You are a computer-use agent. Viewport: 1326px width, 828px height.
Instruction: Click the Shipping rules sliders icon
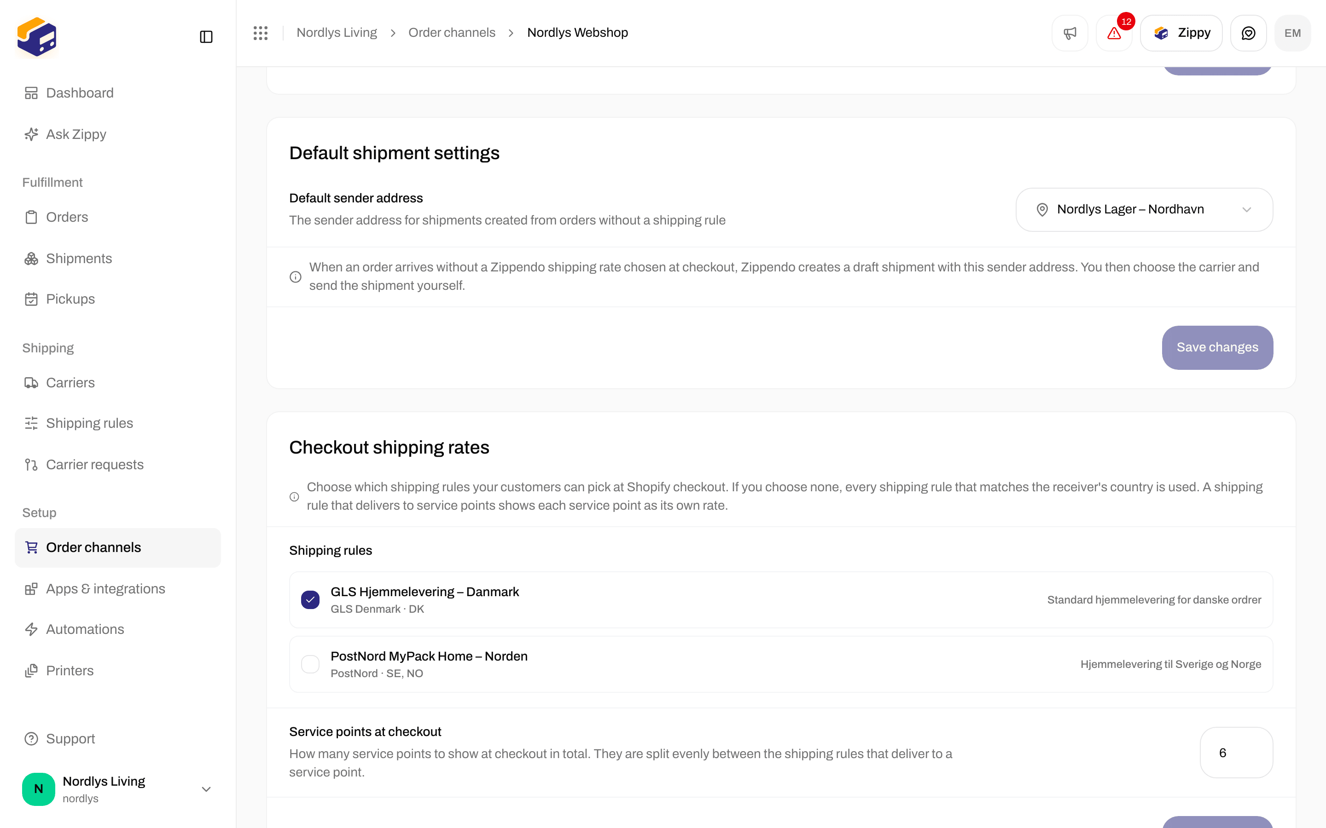pyautogui.click(x=31, y=423)
